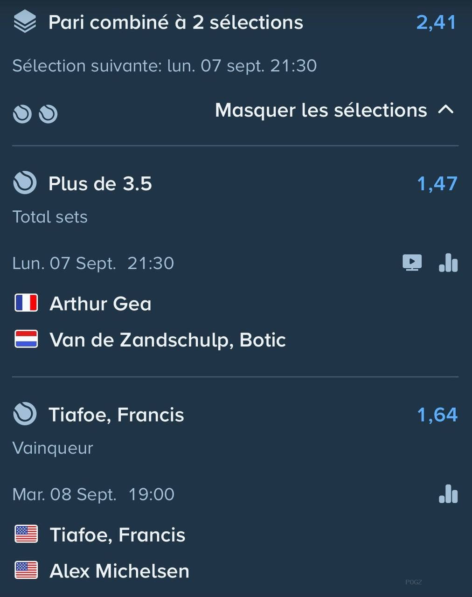Click the first tennis ball icon under next selection
This screenshot has height=597, width=472.
[x=22, y=114]
